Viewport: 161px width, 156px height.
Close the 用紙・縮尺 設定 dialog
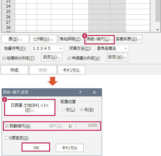click(x=94, y=92)
